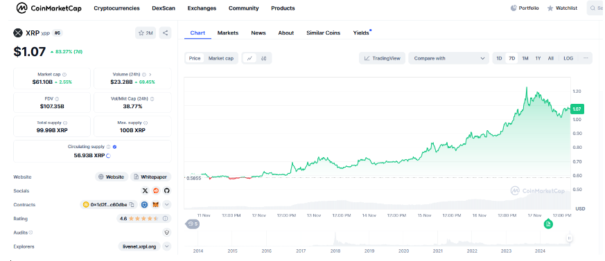Open the Watchlist star link in header

562,8
